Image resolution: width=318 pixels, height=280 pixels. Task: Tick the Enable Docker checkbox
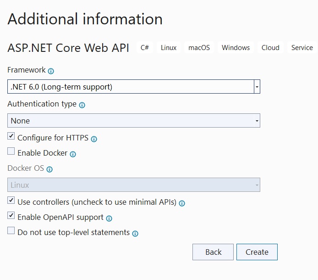coord(11,151)
